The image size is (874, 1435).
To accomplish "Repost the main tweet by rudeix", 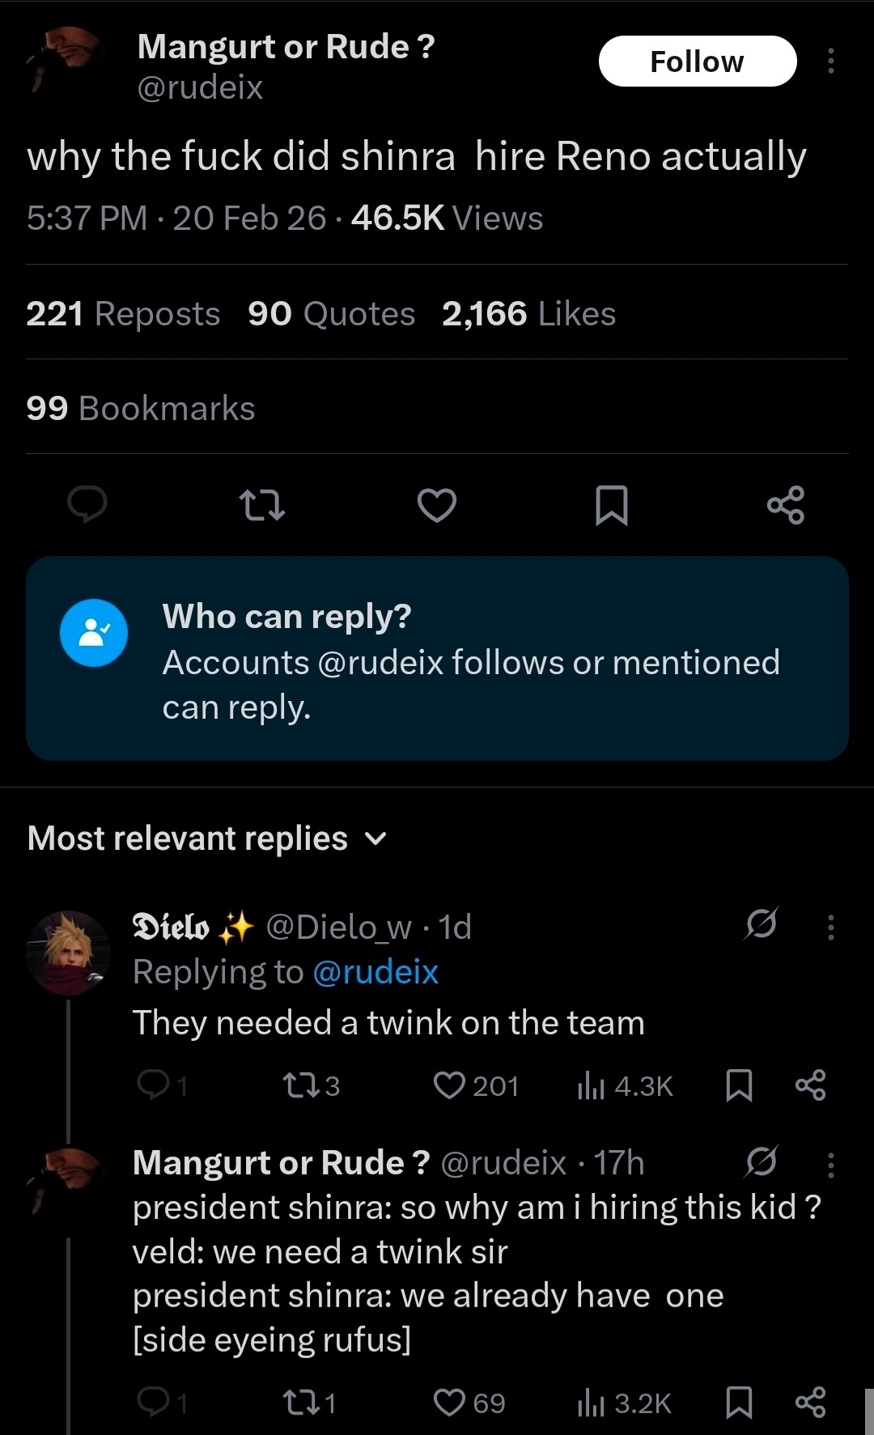I will coord(263,506).
